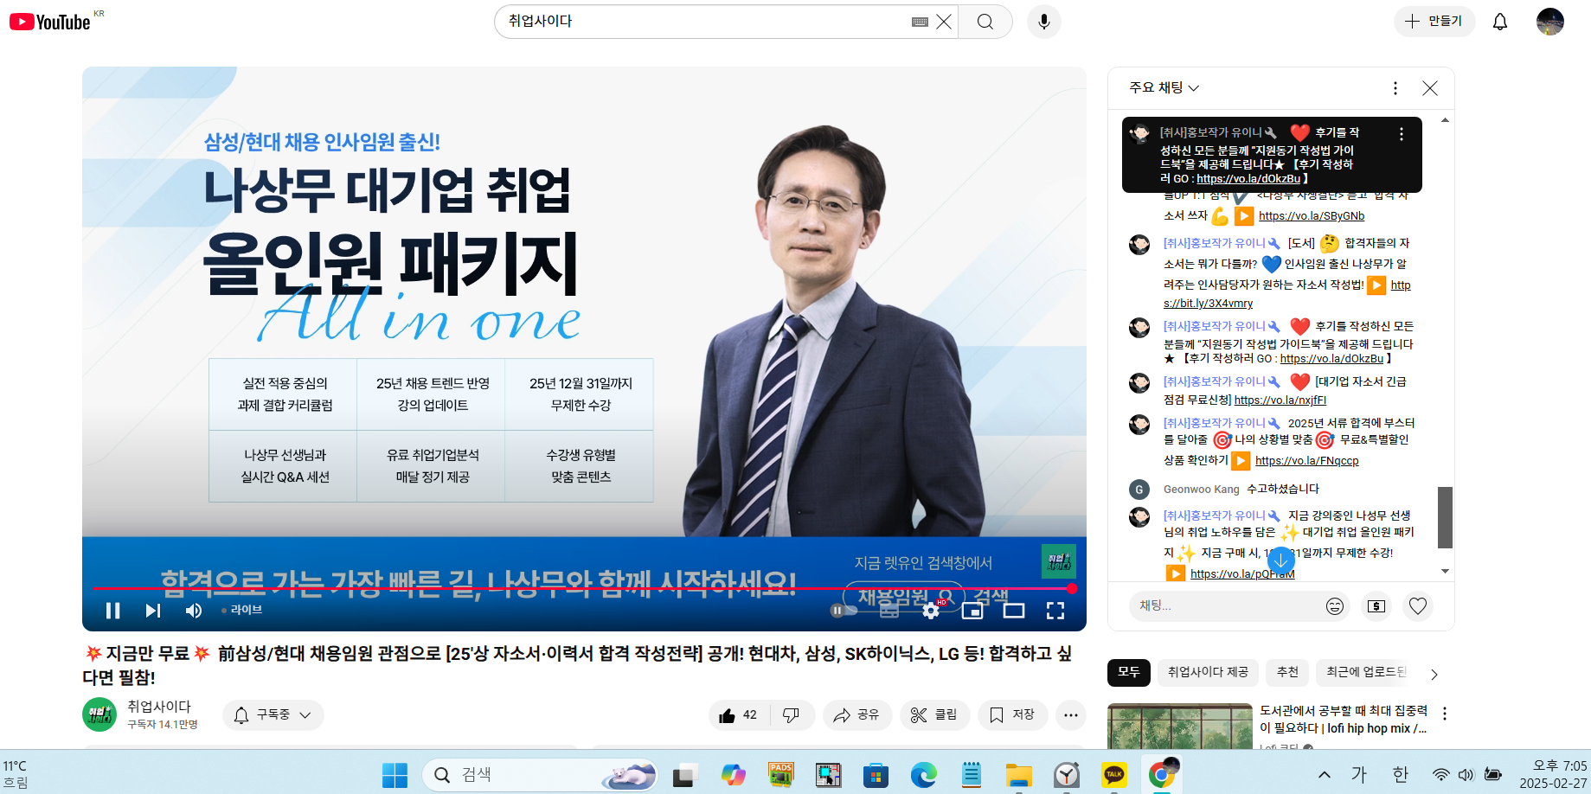Start voice search with microphone
Image resolution: width=1591 pixels, height=794 pixels.
pyautogui.click(x=1044, y=22)
